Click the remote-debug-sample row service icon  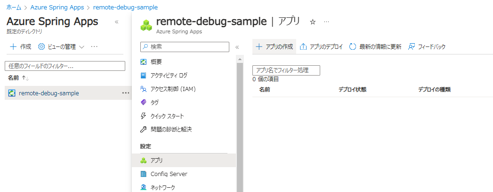tap(12, 93)
